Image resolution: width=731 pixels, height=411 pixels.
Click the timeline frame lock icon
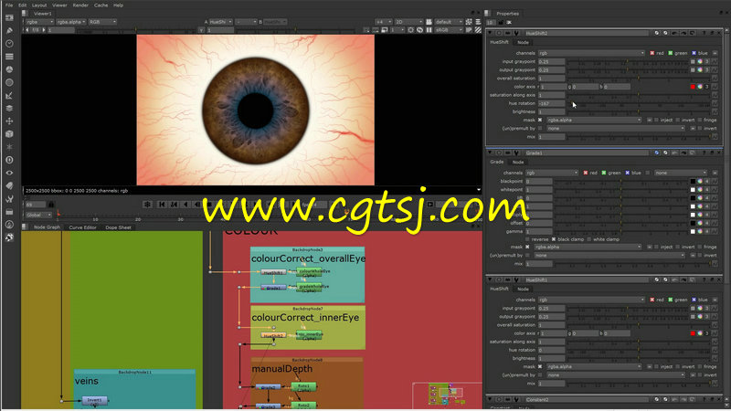(x=51, y=205)
